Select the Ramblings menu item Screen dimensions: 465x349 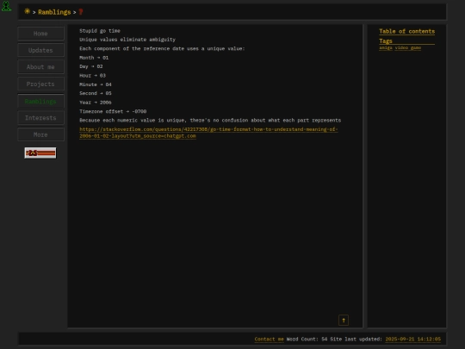pos(40,101)
